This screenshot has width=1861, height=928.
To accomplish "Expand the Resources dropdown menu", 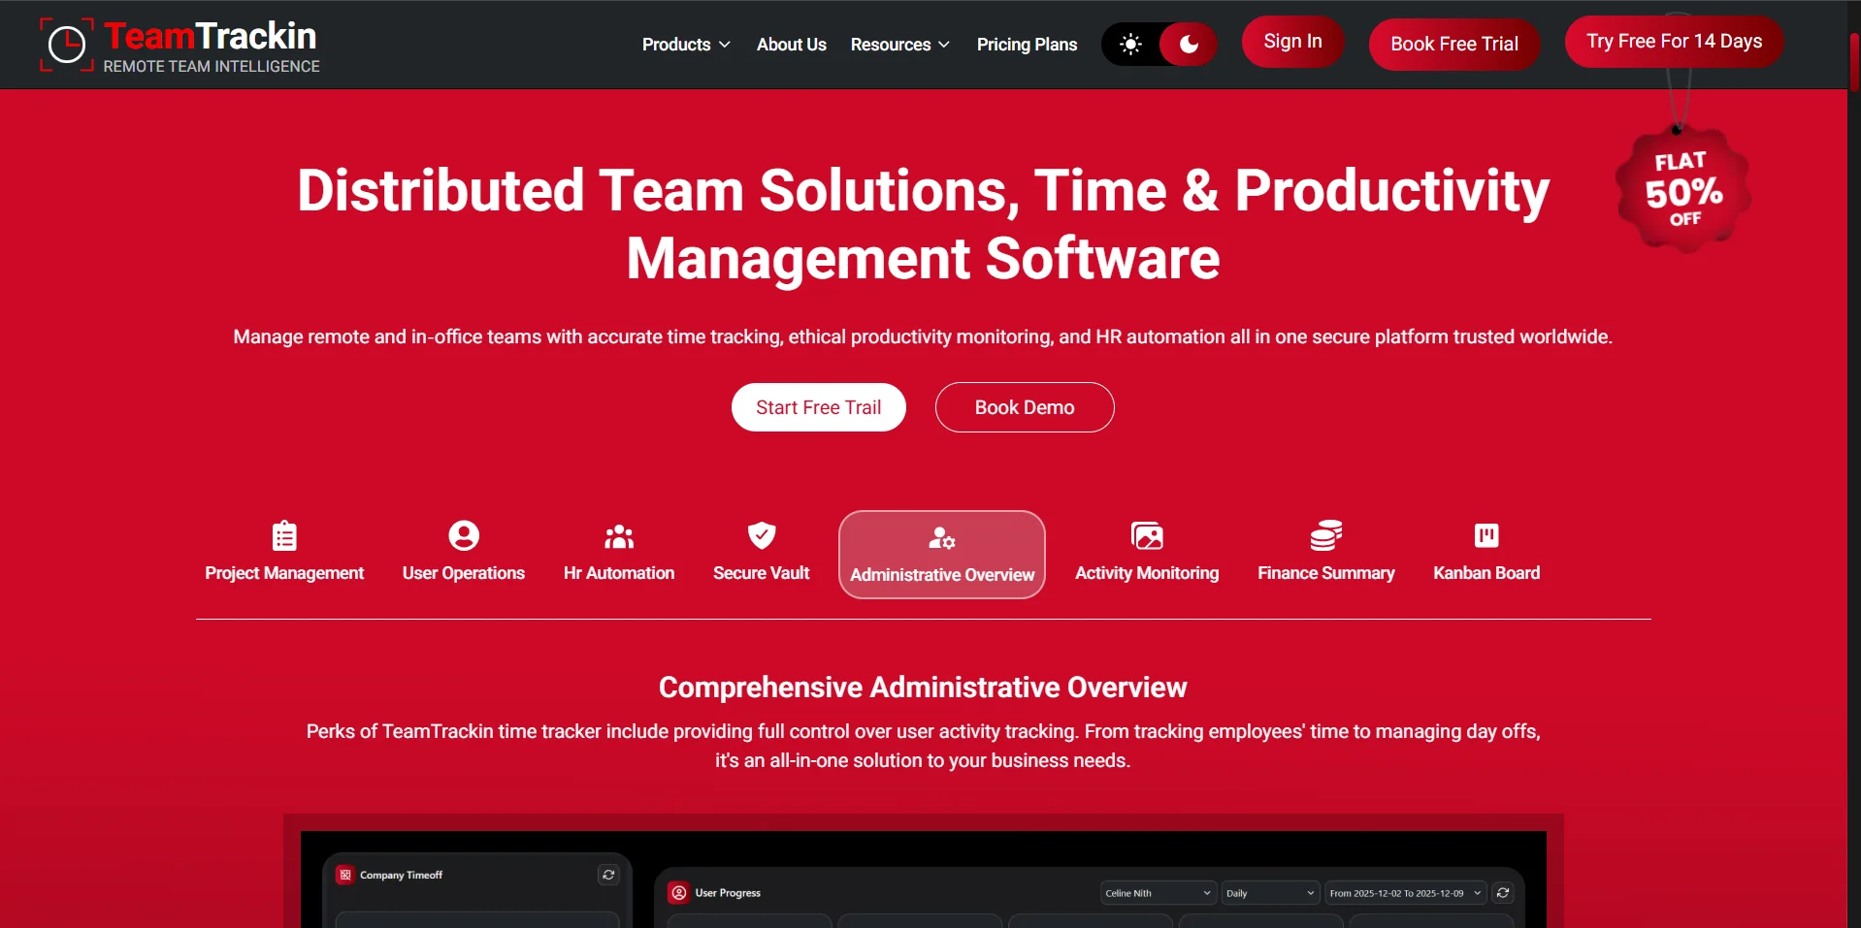I will [899, 45].
